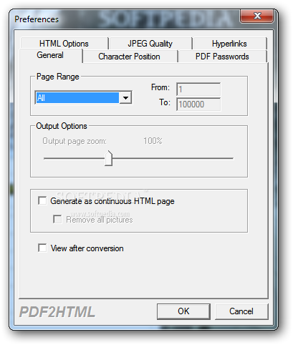This screenshot has width=293, height=345.
Task: Switch to the HTML Options tab
Action: pyautogui.click(x=64, y=44)
